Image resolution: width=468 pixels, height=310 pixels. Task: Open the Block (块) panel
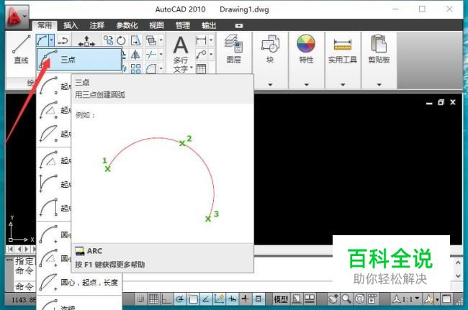coord(270,49)
